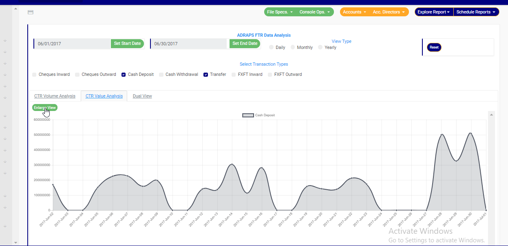Screen dimensions: 508x246
Task: Click the sidebar scroll up arrow
Action: tap(16, 9)
